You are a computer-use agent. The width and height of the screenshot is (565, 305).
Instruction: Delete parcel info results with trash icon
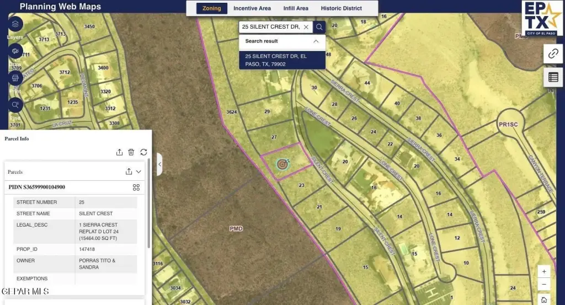point(131,152)
